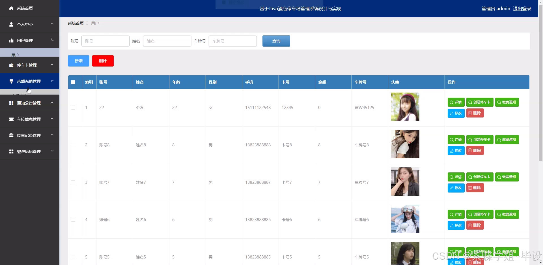Expand the 停车记录管理 chevron
The height and width of the screenshot is (265, 543).
52,135
